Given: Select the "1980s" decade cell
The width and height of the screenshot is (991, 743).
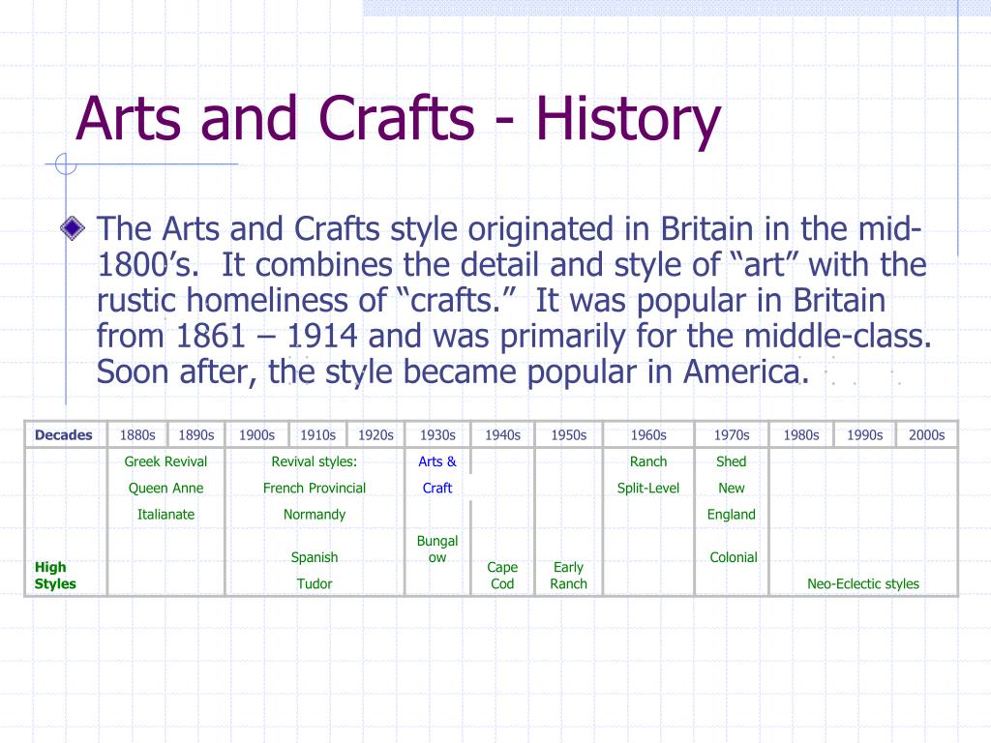Looking at the screenshot, I should pyautogui.click(x=800, y=435).
